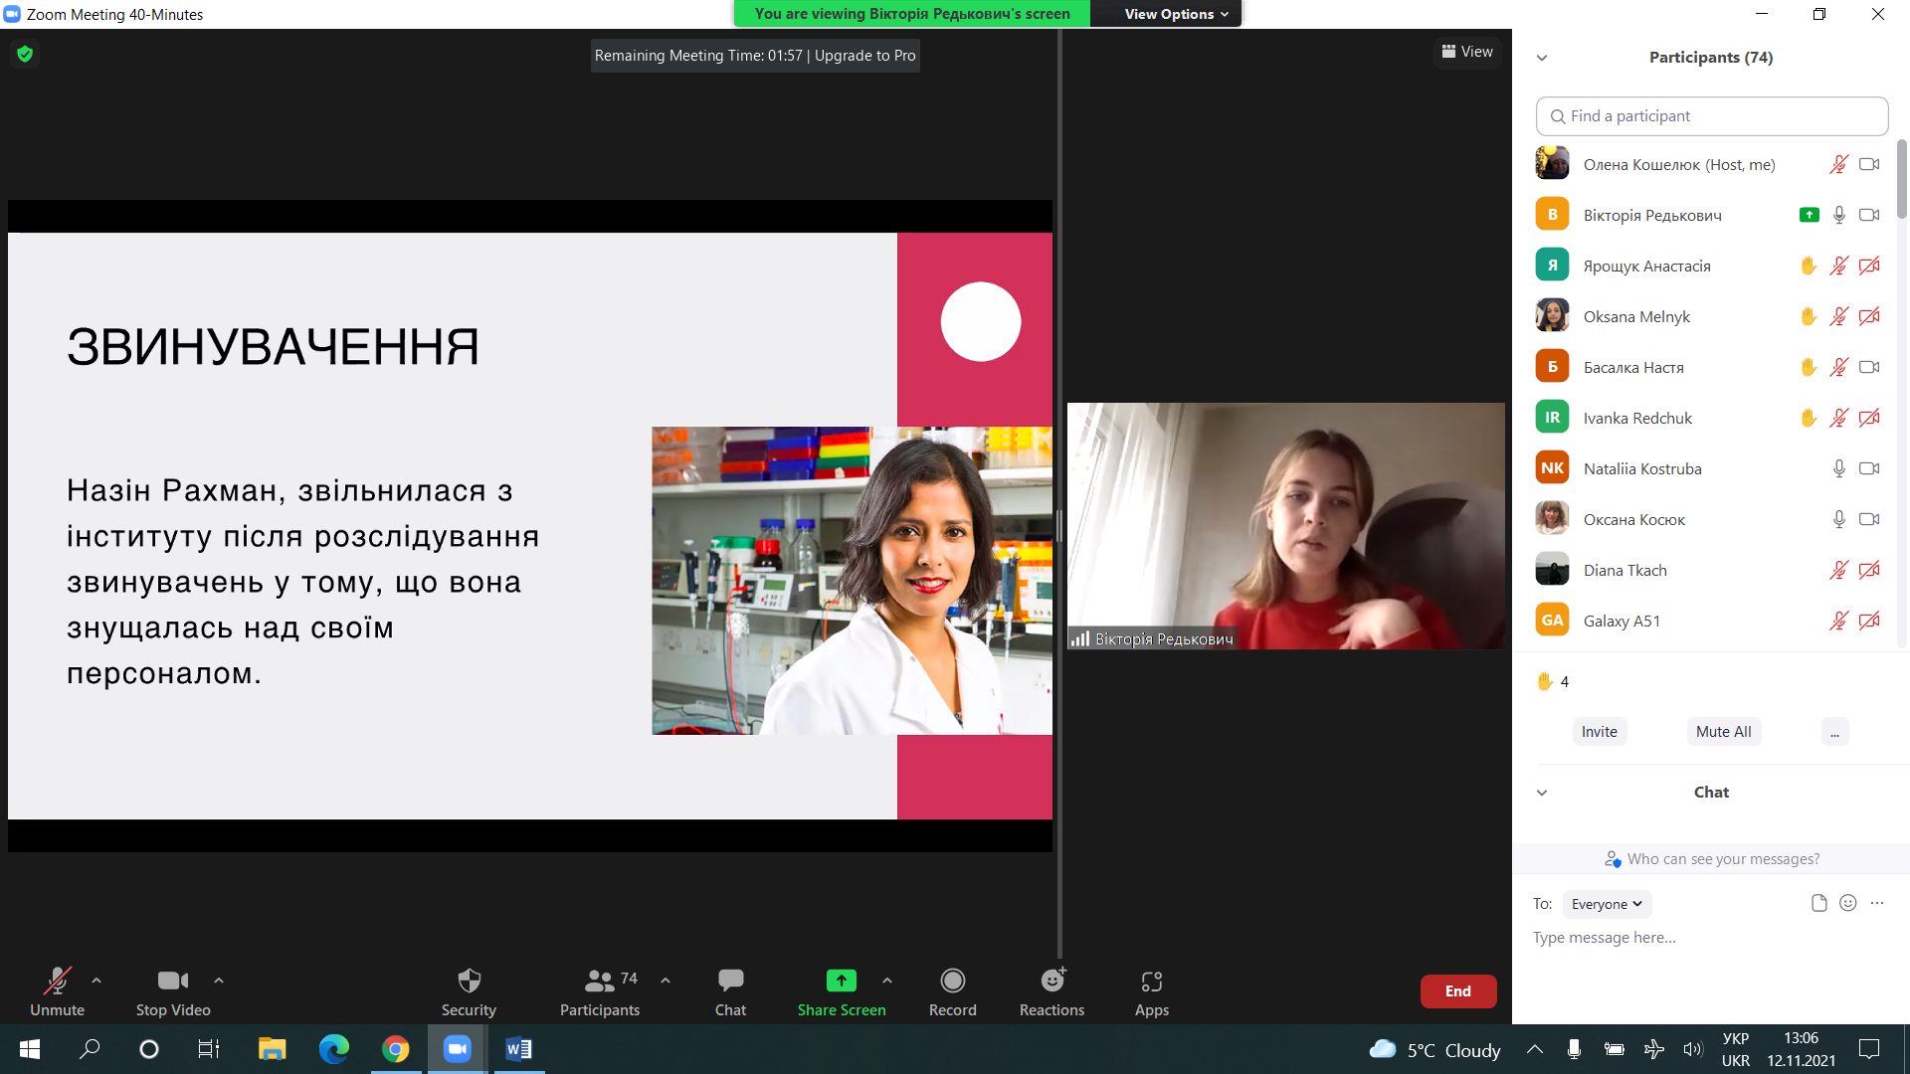Open the Chat bubble icon
This screenshot has width=1910, height=1074.
730,982
